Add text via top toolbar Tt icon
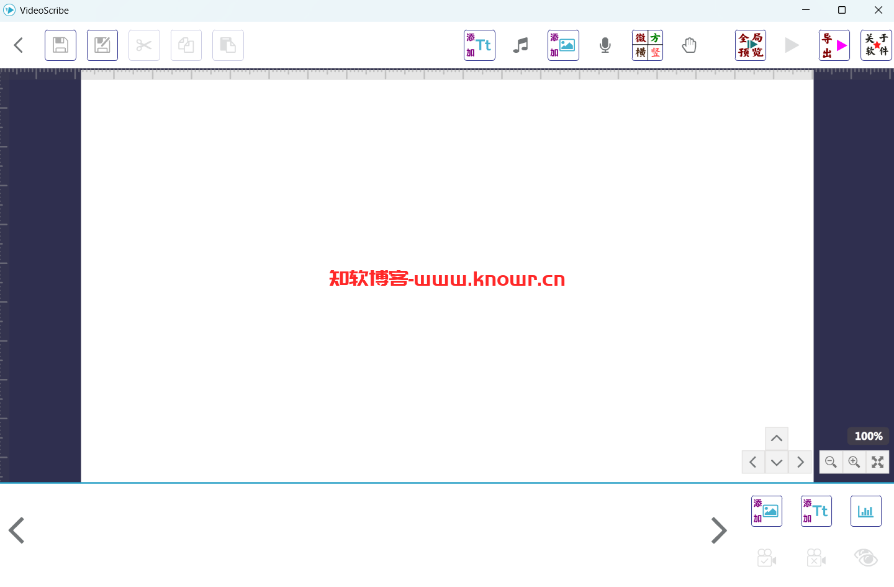Image resolution: width=894 pixels, height=587 pixels. point(479,45)
